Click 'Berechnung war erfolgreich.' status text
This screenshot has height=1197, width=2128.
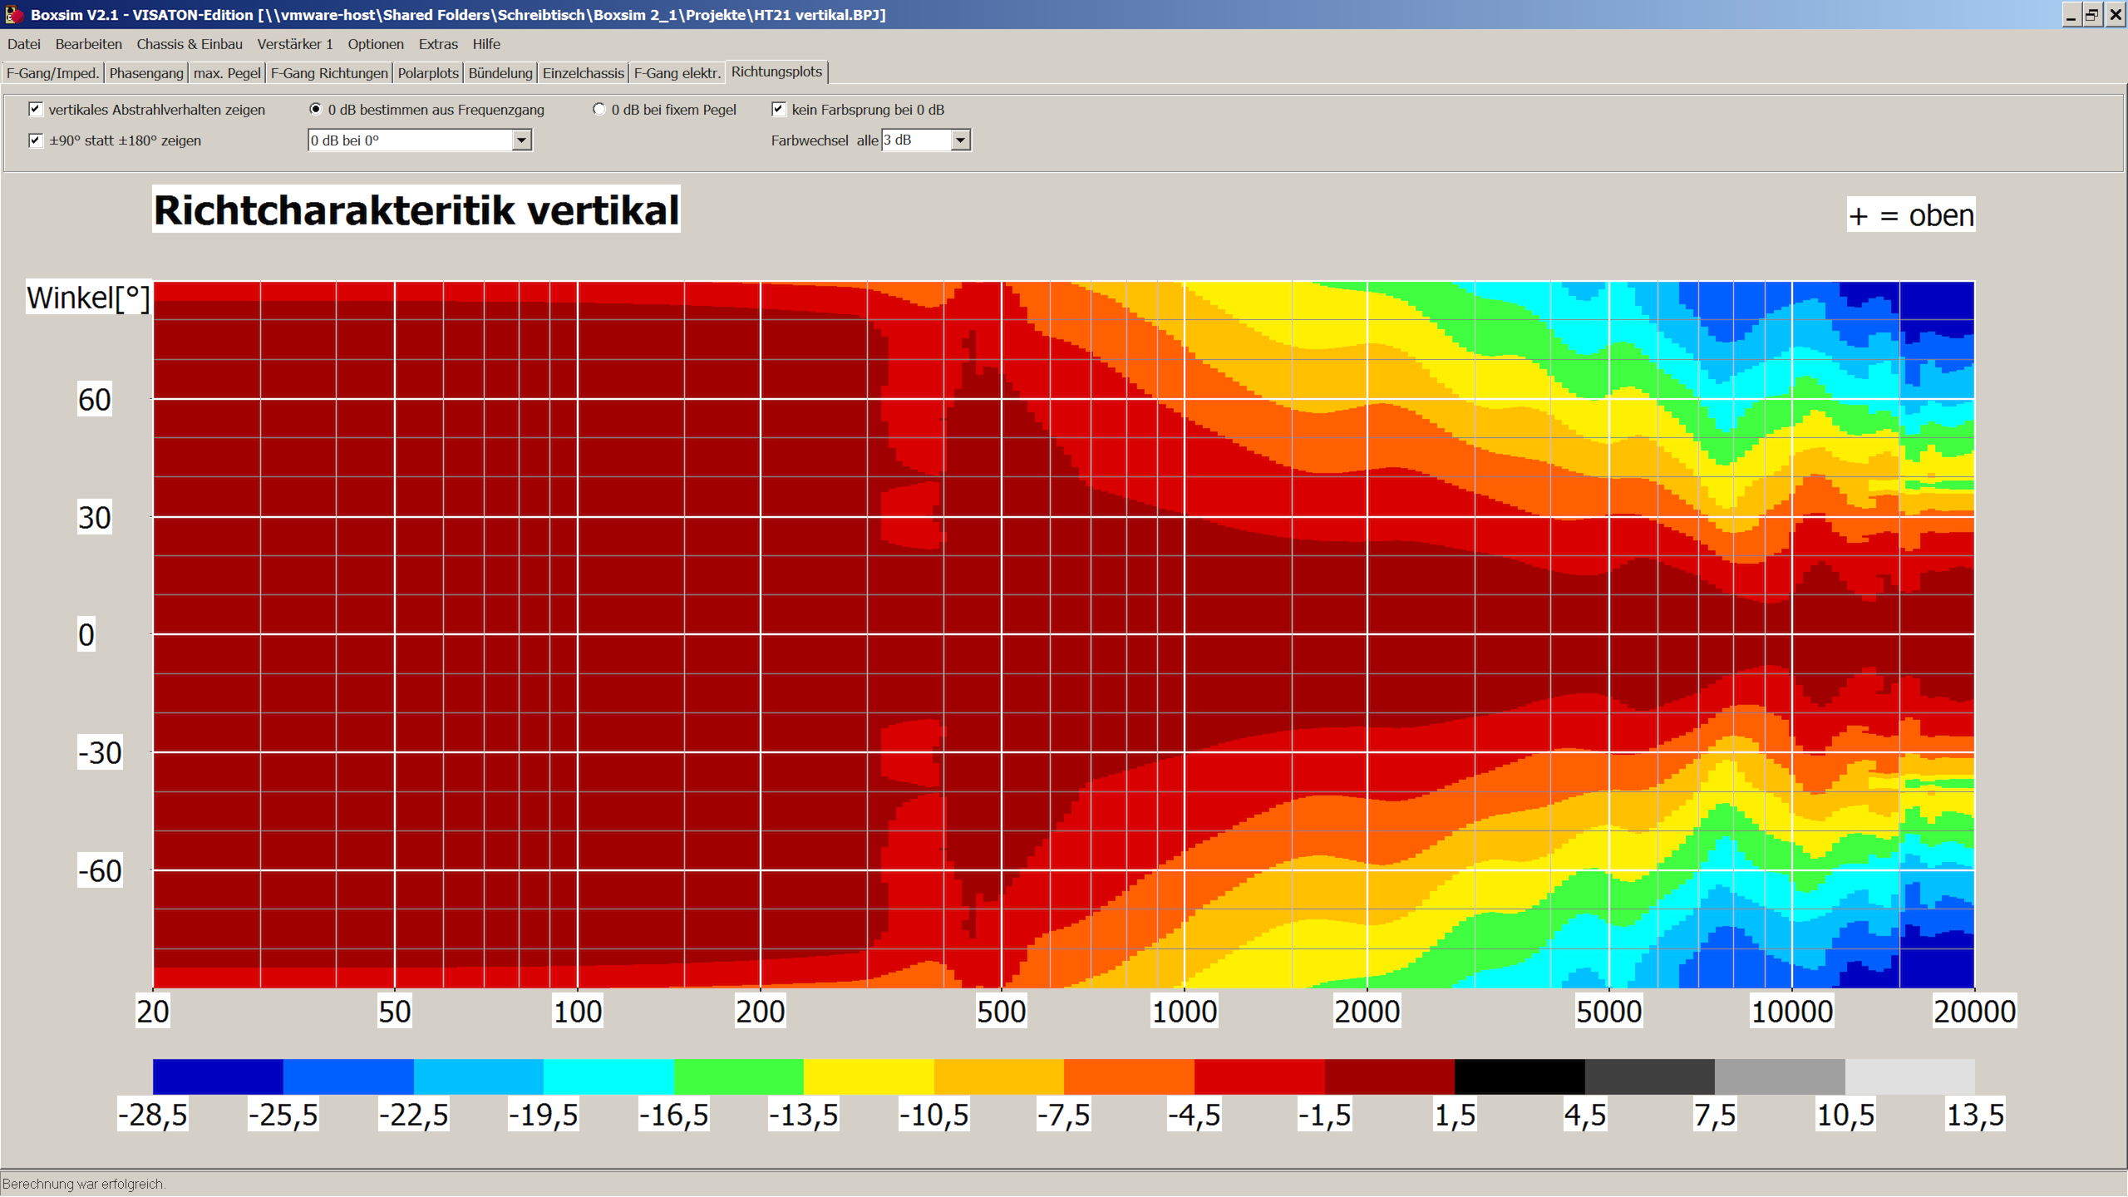(x=84, y=1185)
